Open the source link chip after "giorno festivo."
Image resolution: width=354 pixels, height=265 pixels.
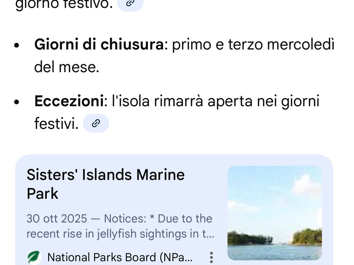[130, 4]
